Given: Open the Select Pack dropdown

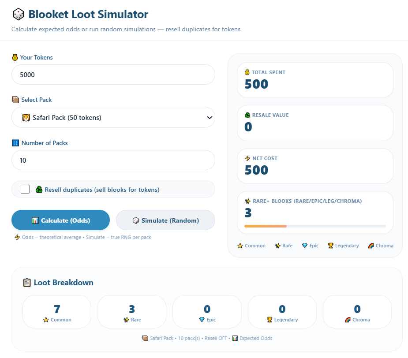Looking at the screenshot, I should pyautogui.click(x=113, y=117).
